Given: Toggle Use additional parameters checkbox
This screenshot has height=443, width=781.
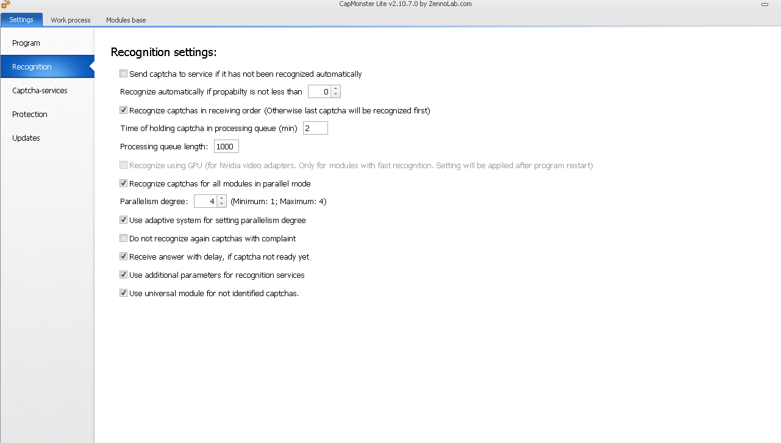Looking at the screenshot, I should (124, 275).
